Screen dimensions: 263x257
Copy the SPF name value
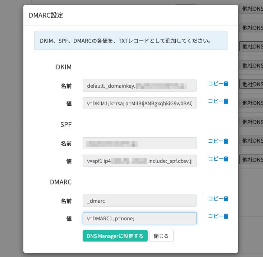pyautogui.click(x=218, y=141)
